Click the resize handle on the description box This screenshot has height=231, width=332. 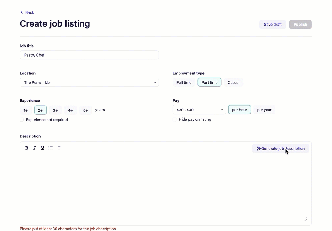click(305, 219)
